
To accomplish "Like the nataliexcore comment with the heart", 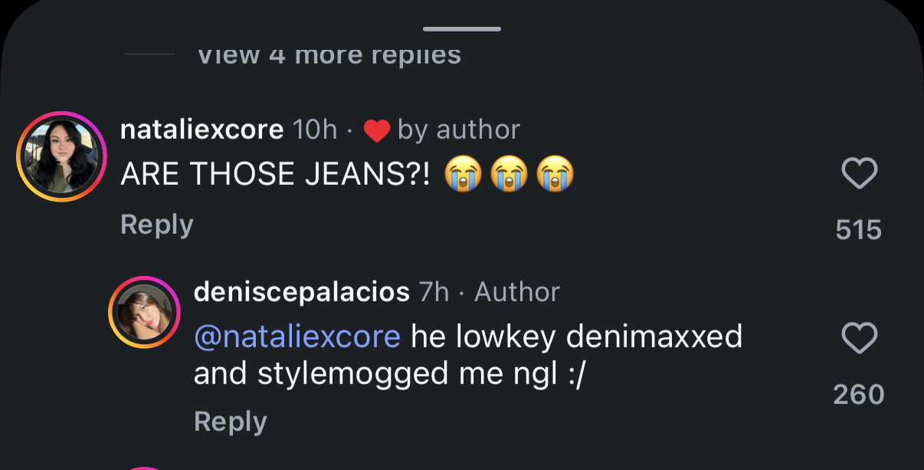I will pos(859,175).
